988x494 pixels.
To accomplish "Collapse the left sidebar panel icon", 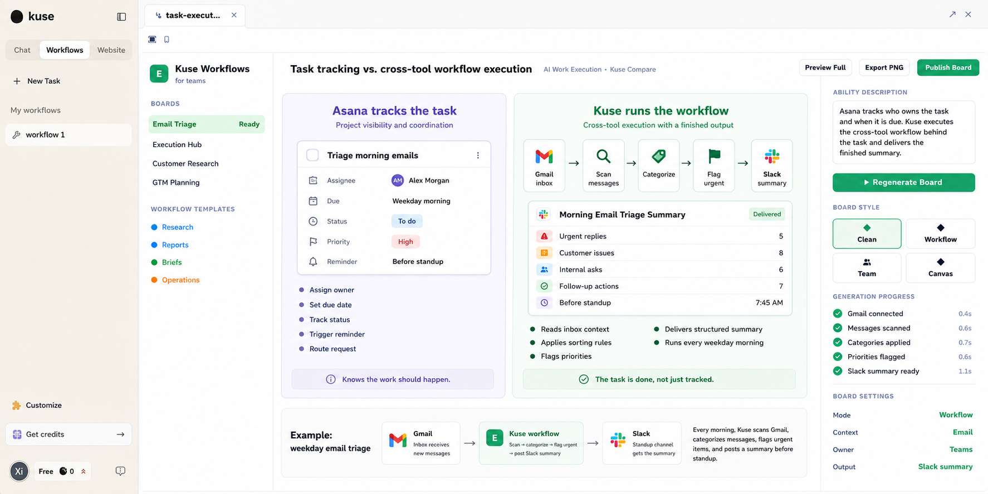I will tap(121, 17).
